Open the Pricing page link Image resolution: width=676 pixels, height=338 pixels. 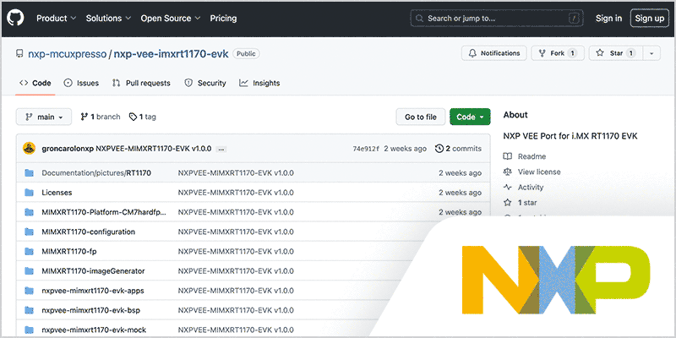point(223,18)
